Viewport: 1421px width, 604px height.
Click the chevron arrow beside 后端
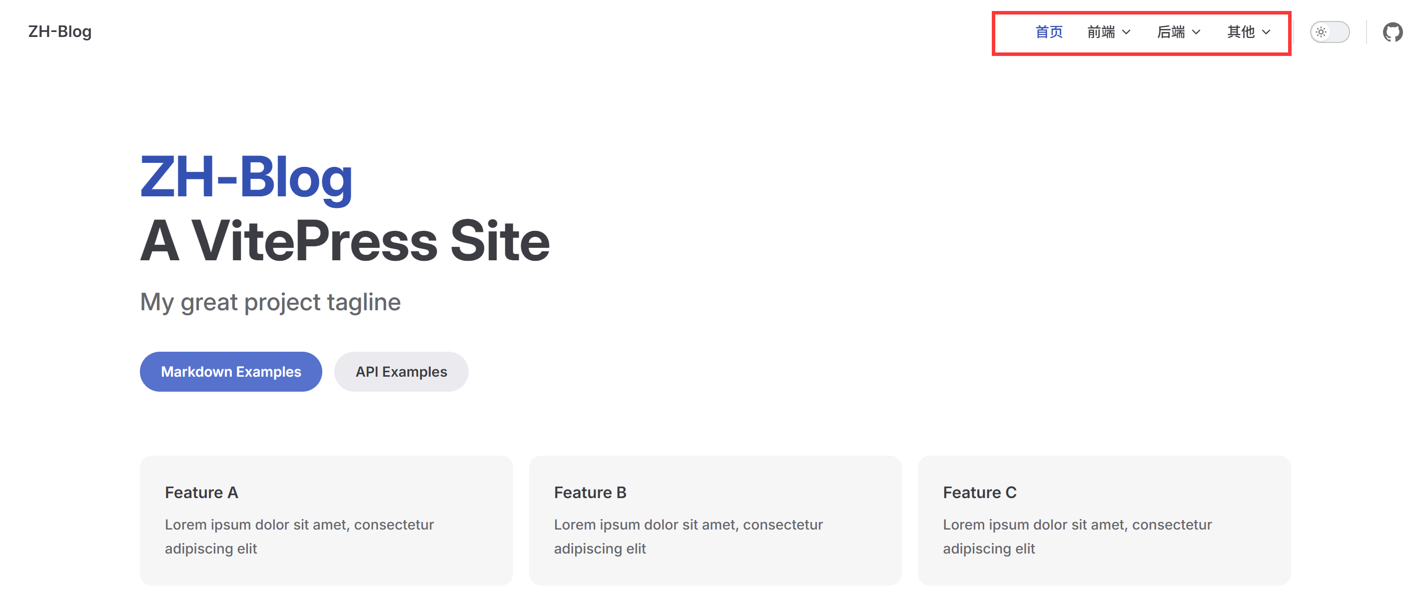[1197, 32]
